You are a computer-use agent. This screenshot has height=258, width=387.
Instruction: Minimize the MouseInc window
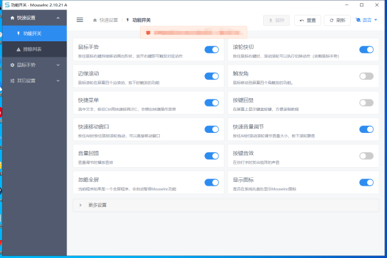coord(346,5)
